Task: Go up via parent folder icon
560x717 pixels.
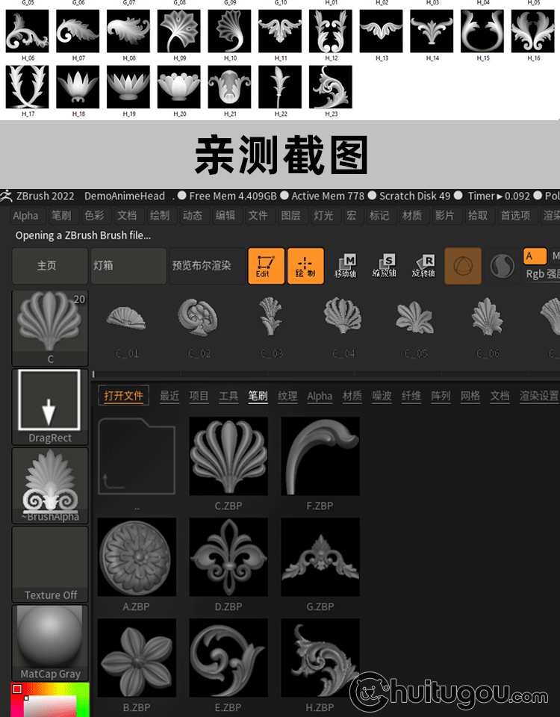Action: 137,456
